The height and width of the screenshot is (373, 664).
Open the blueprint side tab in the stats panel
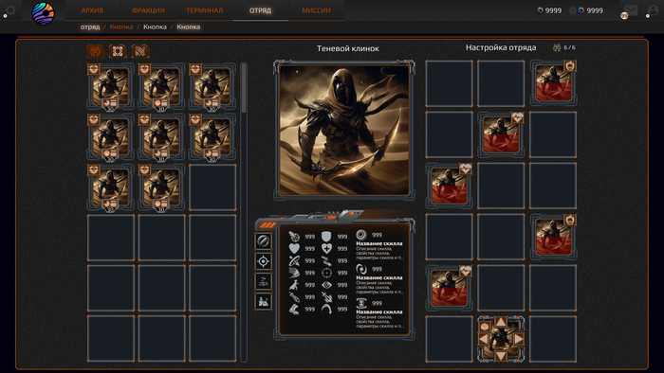(263, 281)
